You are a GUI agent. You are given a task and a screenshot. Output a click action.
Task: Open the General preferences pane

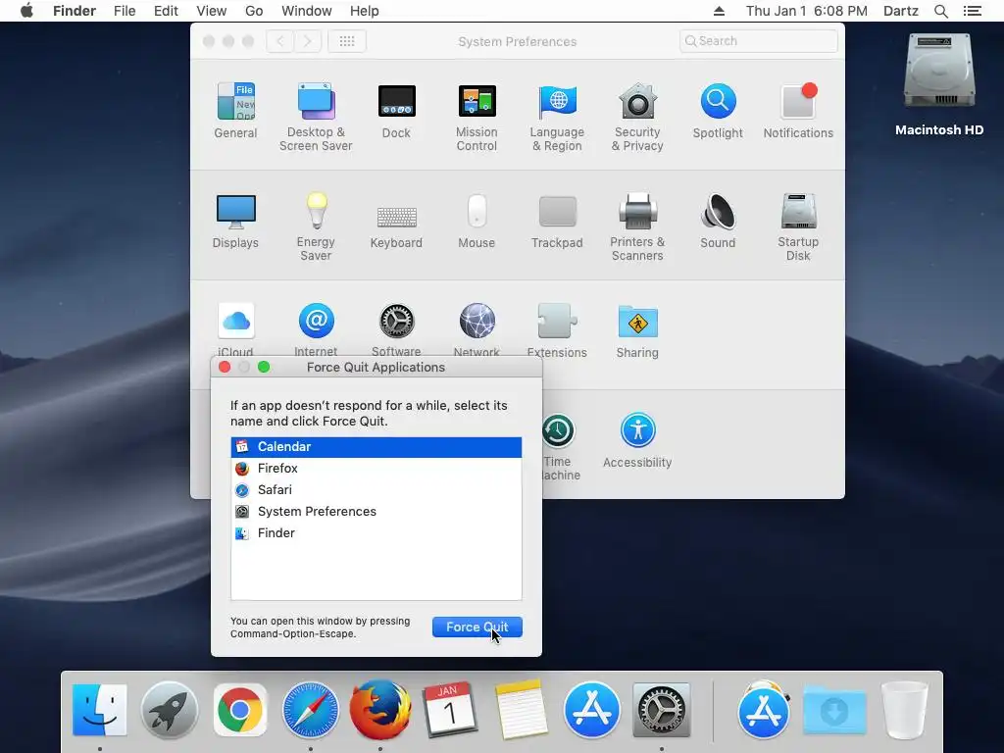(x=235, y=110)
